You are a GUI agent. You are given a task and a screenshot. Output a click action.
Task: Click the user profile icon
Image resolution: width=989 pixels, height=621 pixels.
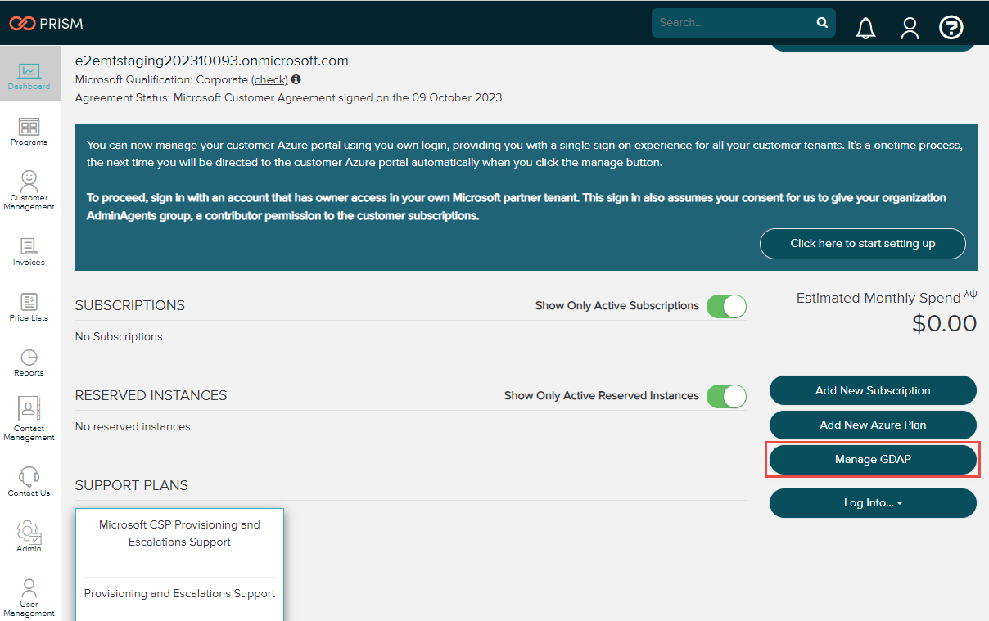(x=910, y=29)
